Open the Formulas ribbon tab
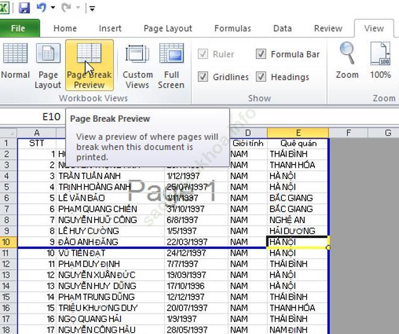The image size is (399, 334). [x=233, y=28]
